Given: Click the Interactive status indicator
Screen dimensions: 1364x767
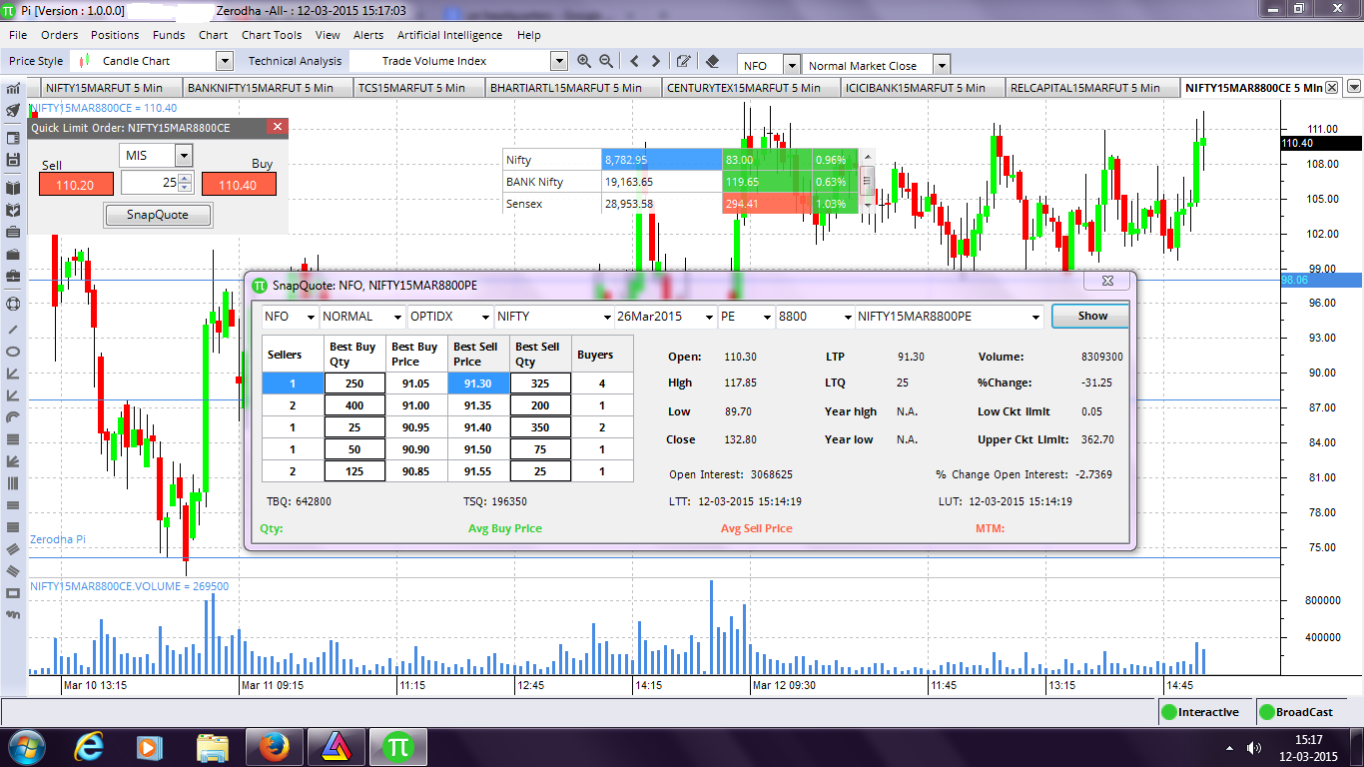Looking at the screenshot, I should [1206, 712].
